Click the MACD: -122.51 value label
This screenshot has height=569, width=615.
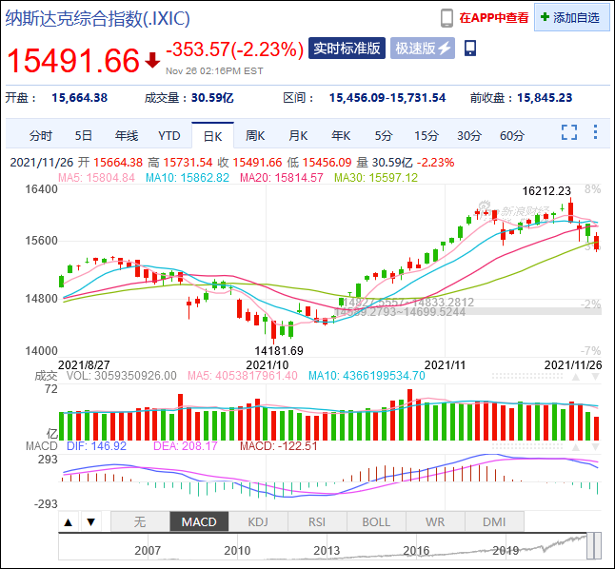coord(279,446)
